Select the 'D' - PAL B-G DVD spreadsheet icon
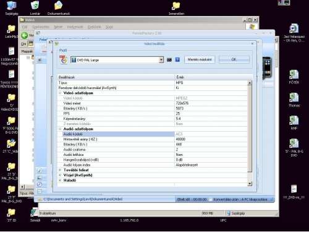This screenshot has width=309, height=232. (294, 148)
